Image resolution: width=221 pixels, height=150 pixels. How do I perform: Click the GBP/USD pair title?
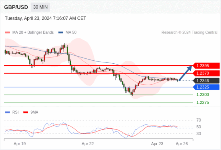[x=16, y=7]
